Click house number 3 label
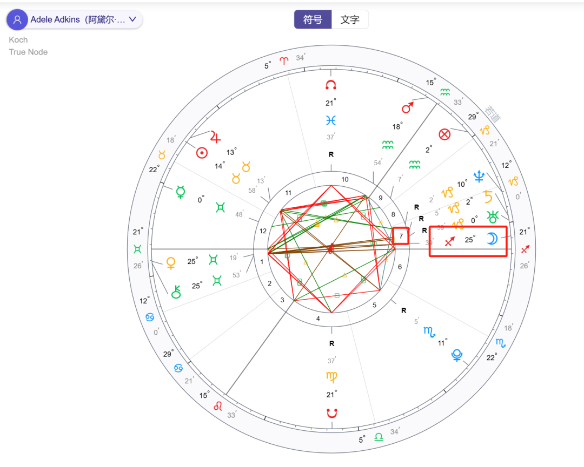584x467 pixels. pos(282,300)
